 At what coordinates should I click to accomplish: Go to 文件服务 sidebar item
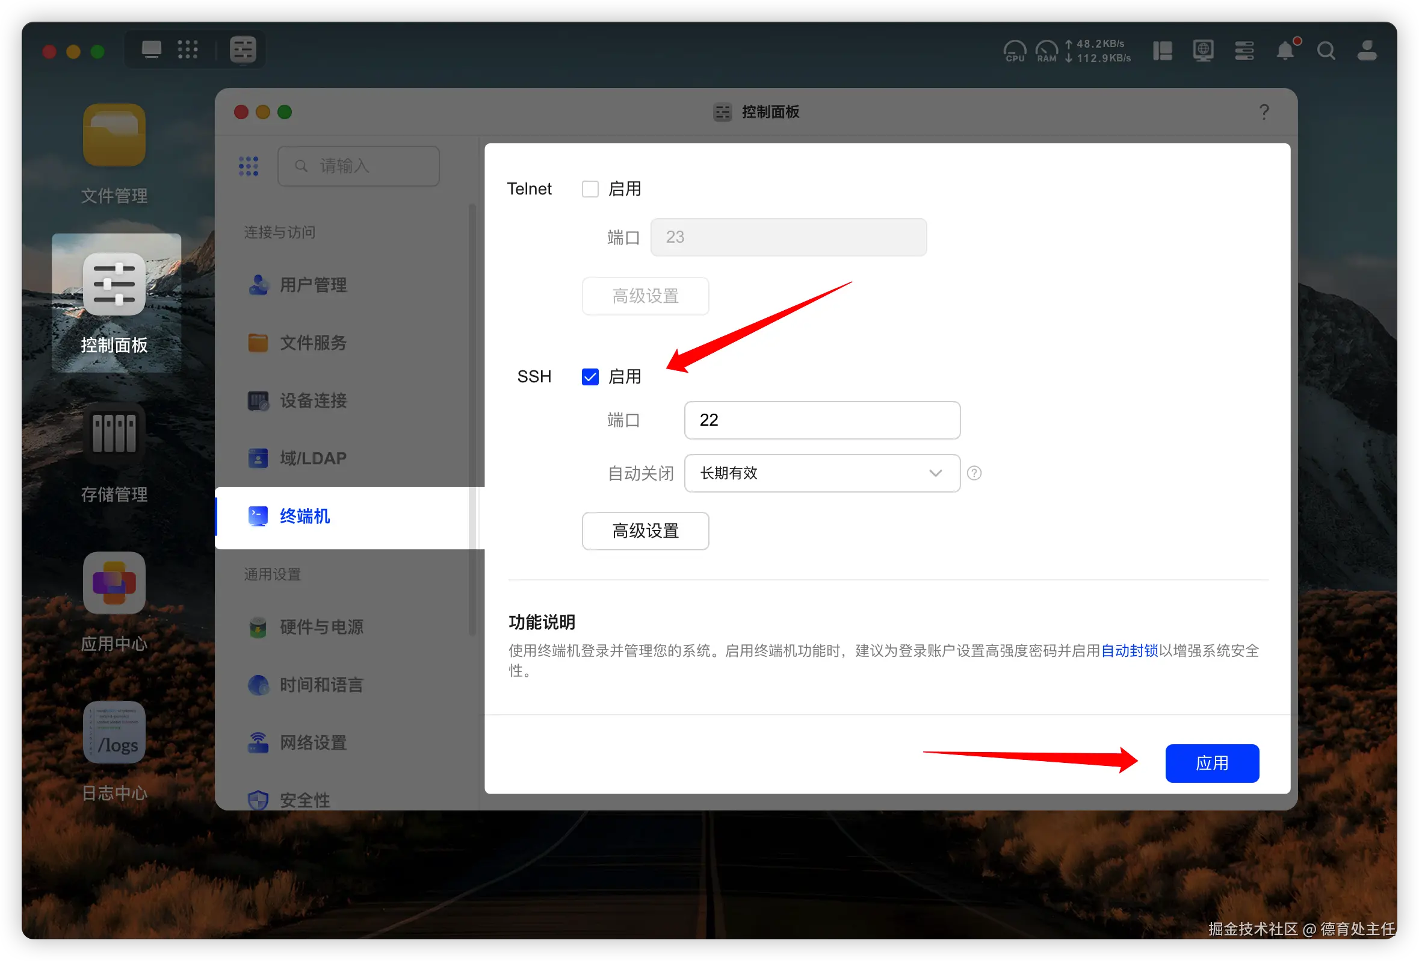pyautogui.click(x=312, y=343)
